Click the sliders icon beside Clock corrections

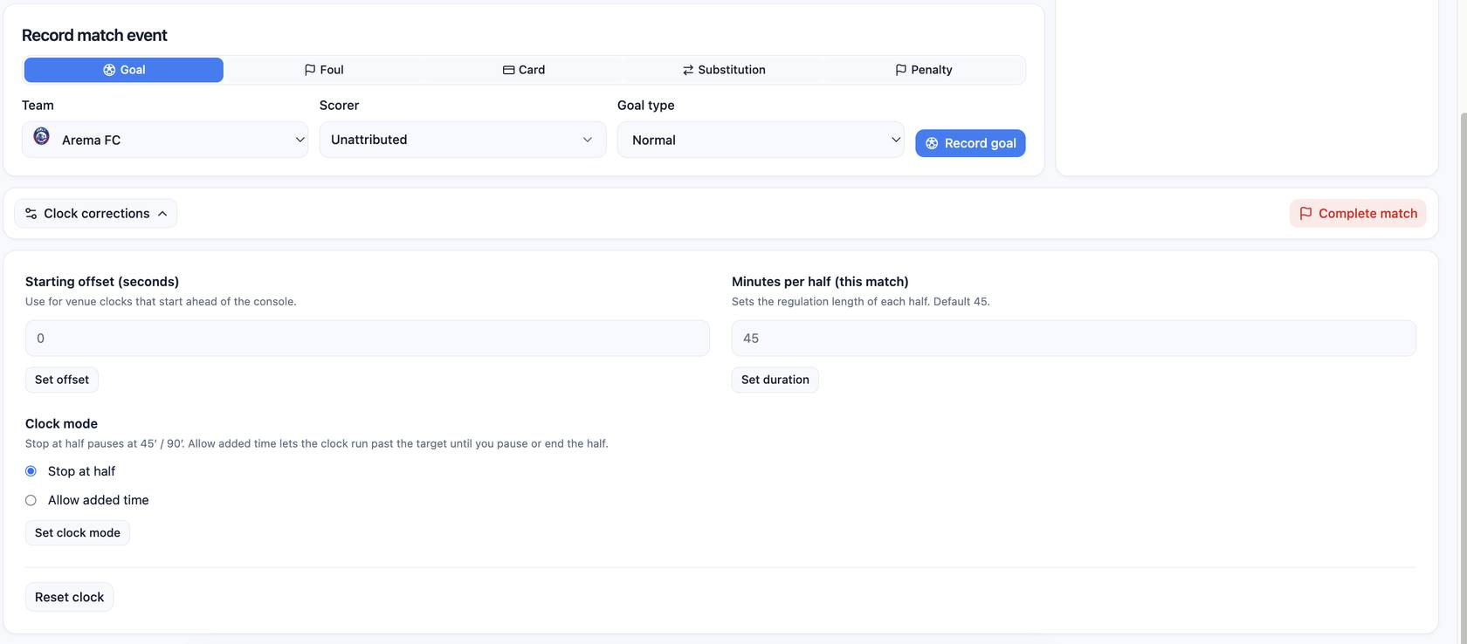pos(31,214)
